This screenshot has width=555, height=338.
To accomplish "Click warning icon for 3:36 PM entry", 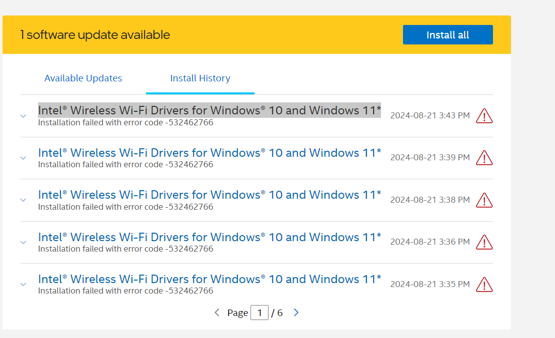I will click(x=484, y=242).
